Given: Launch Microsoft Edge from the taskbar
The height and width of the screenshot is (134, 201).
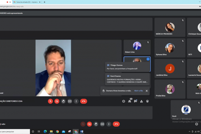Looking at the screenshot, I should 45,132.
